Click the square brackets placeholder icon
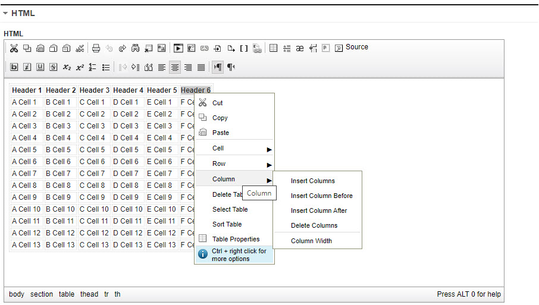Screen dimensions: 539x305 pyautogui.click(x=244, y=48)
